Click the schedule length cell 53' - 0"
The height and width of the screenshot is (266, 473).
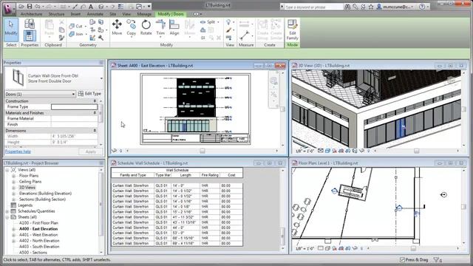[x=186, y=233]
